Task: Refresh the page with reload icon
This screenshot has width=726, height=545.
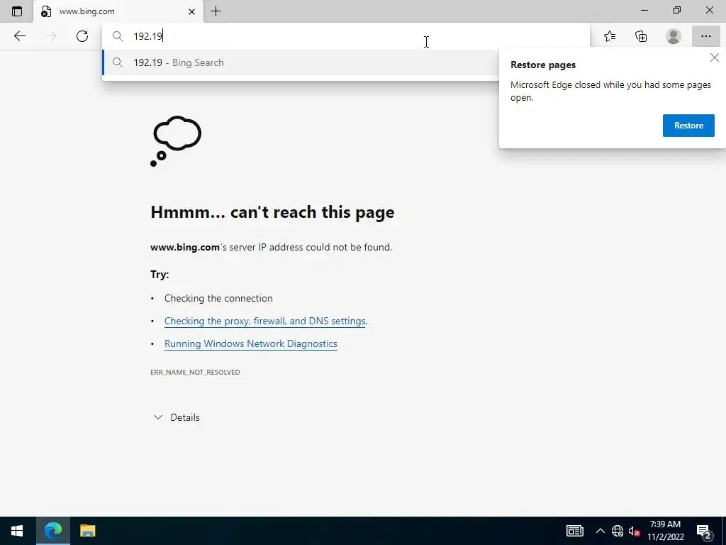Action: click(82, 36)
